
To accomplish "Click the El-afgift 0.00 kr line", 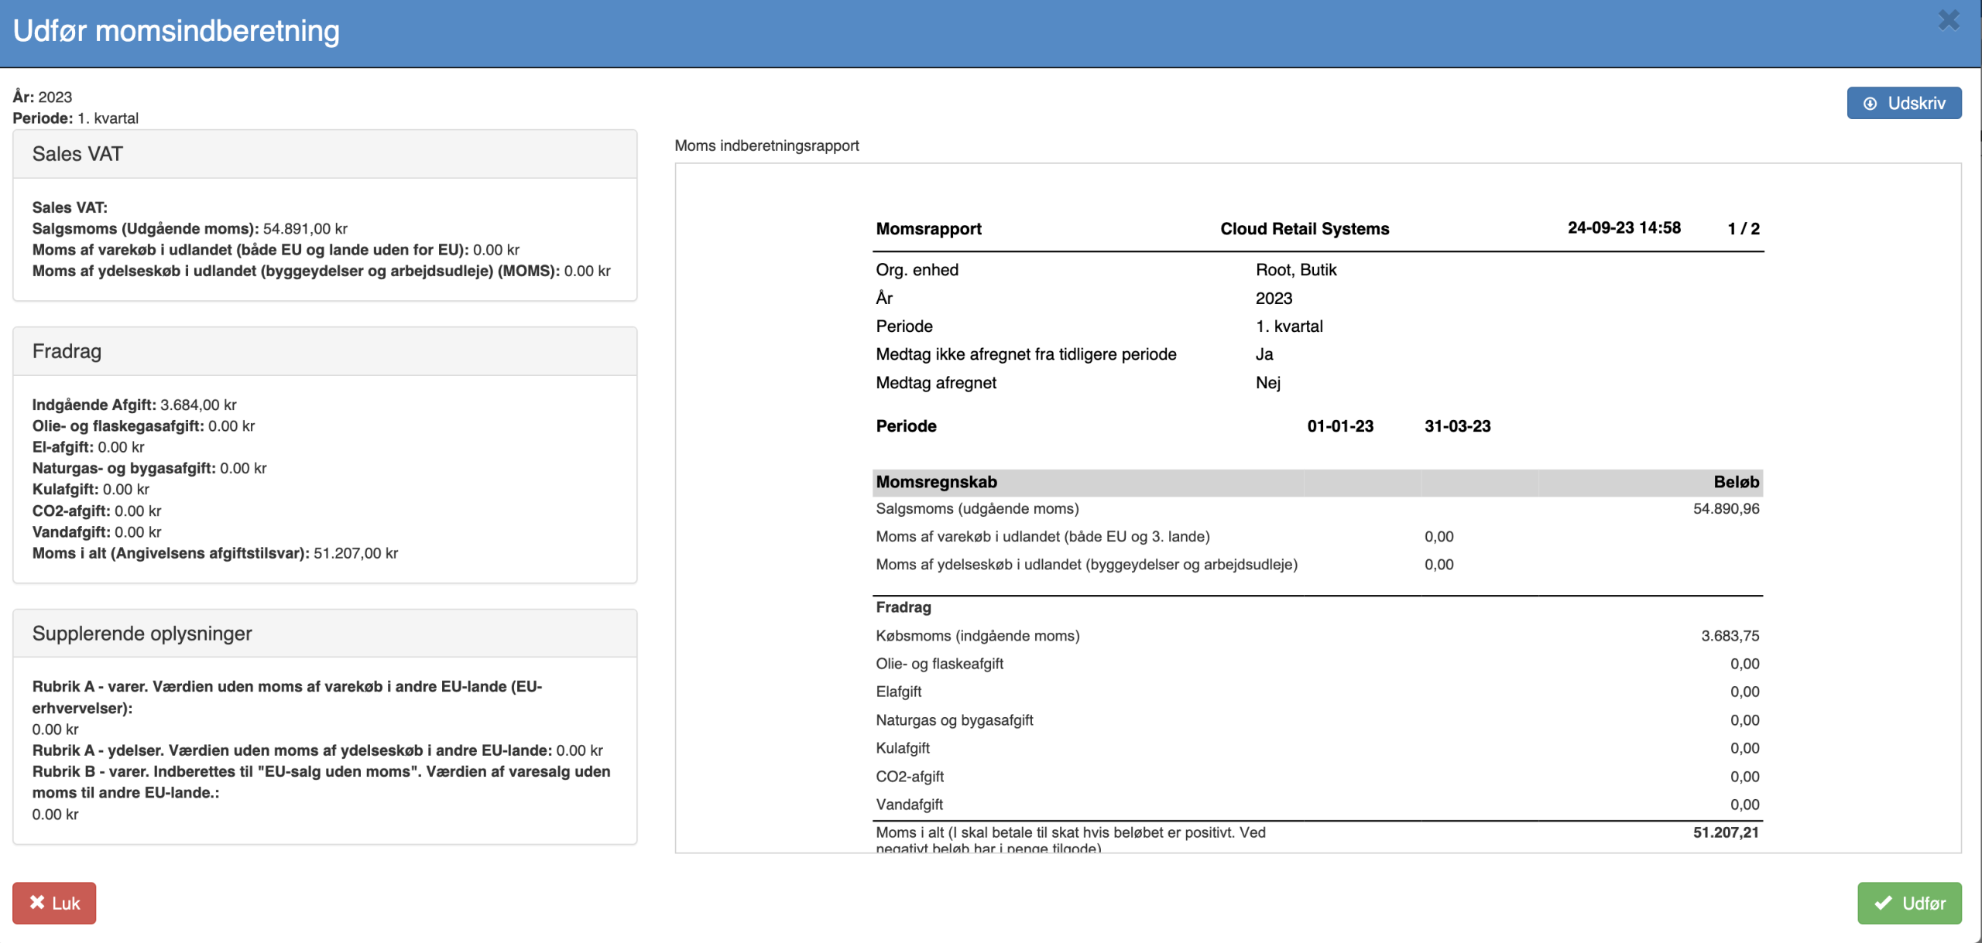I will (x=88, y=447).
